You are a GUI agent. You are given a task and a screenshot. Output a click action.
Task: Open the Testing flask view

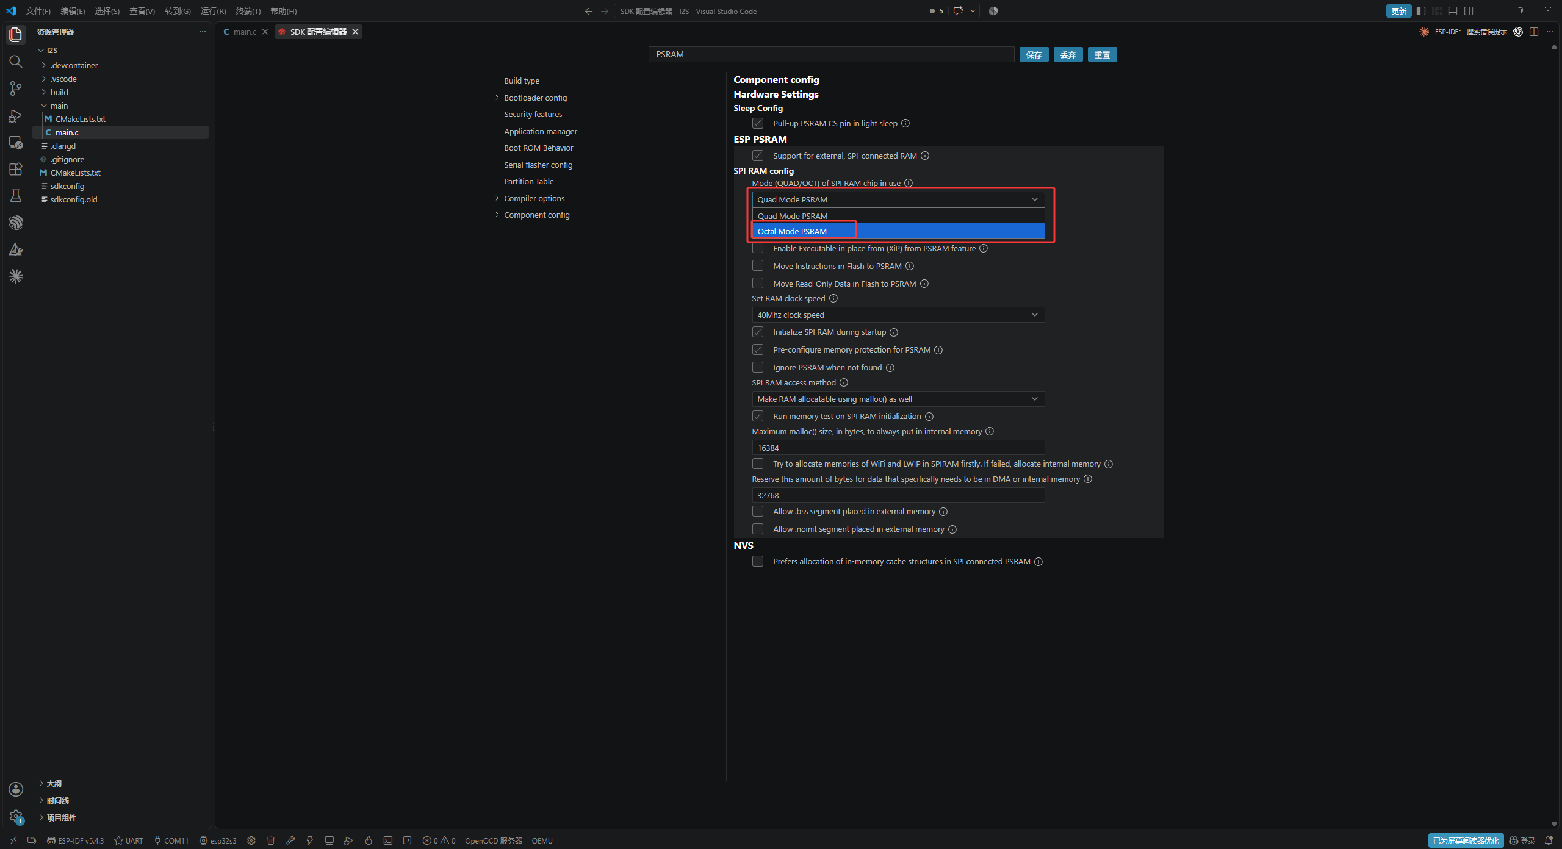click(16, 196)
